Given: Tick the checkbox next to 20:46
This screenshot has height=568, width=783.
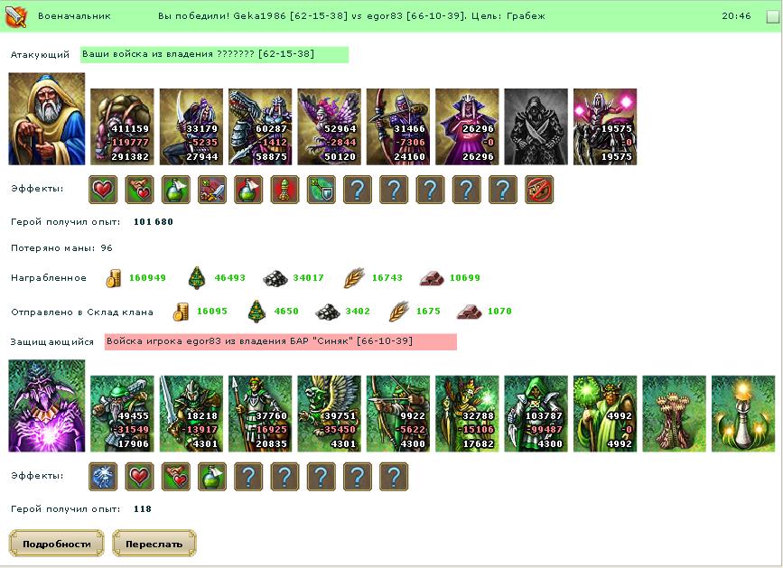Looking at the screenshot, I should click(x=772, y=16).
